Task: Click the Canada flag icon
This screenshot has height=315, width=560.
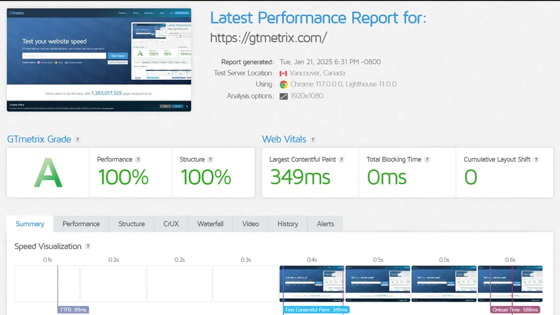Action: tap(283, 73)
